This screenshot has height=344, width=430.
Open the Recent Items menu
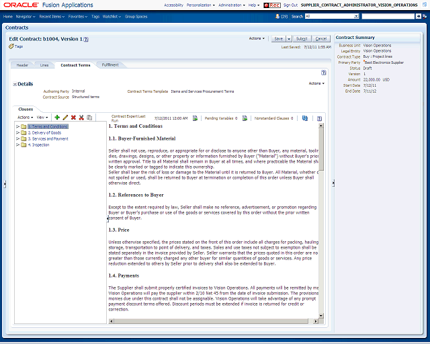pyautogui.click(x=52, y=16)
